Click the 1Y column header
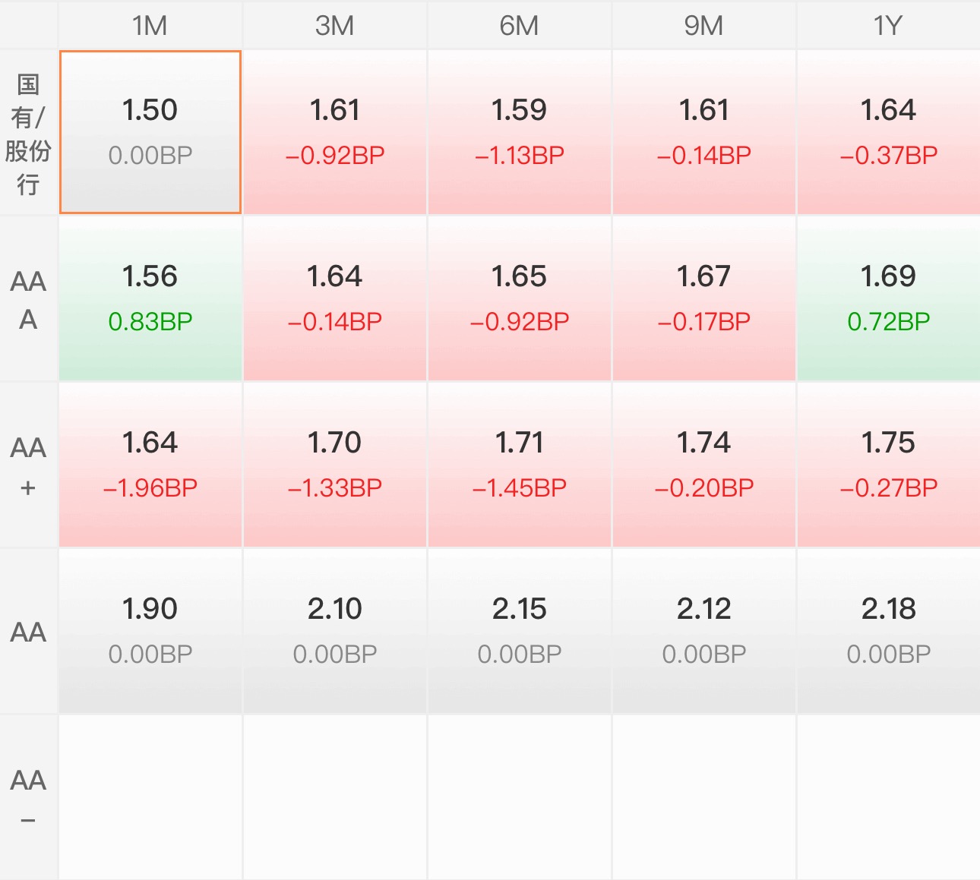Viewport: 980px width, 880px height. click(x=888, y=25)
